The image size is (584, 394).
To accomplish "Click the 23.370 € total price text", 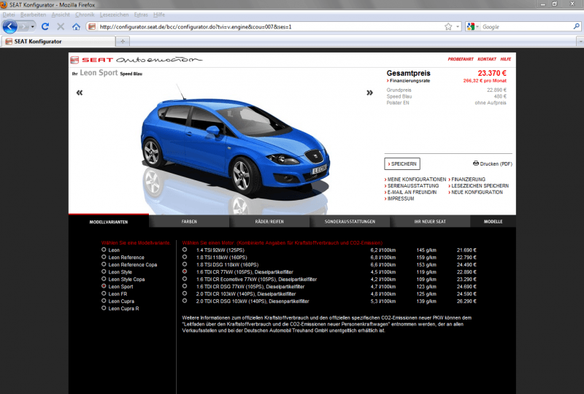I will pos(492,74).
